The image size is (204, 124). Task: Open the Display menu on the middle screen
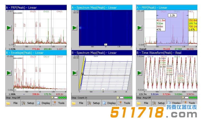tap(109, 103)
